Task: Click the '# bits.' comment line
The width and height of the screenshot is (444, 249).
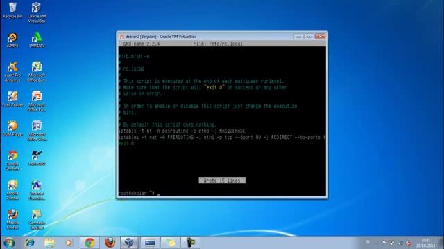Action: click(x=128, y=112)
